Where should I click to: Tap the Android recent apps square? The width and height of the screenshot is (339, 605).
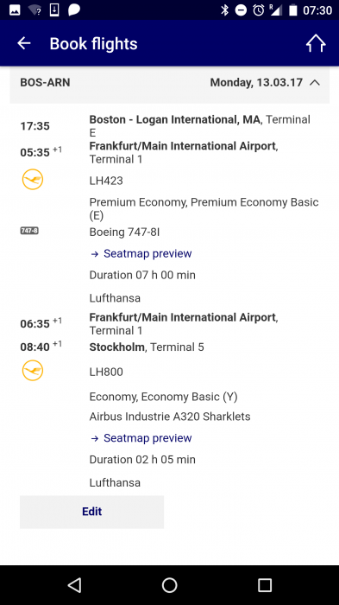point(265,585)
